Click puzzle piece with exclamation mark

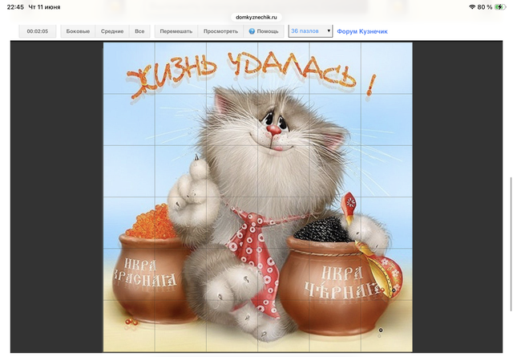click(386, 68)
